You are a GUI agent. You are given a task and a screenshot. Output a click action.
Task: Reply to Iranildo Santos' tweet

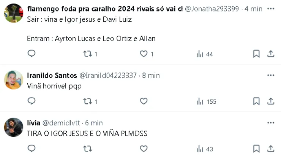[32, 101]
